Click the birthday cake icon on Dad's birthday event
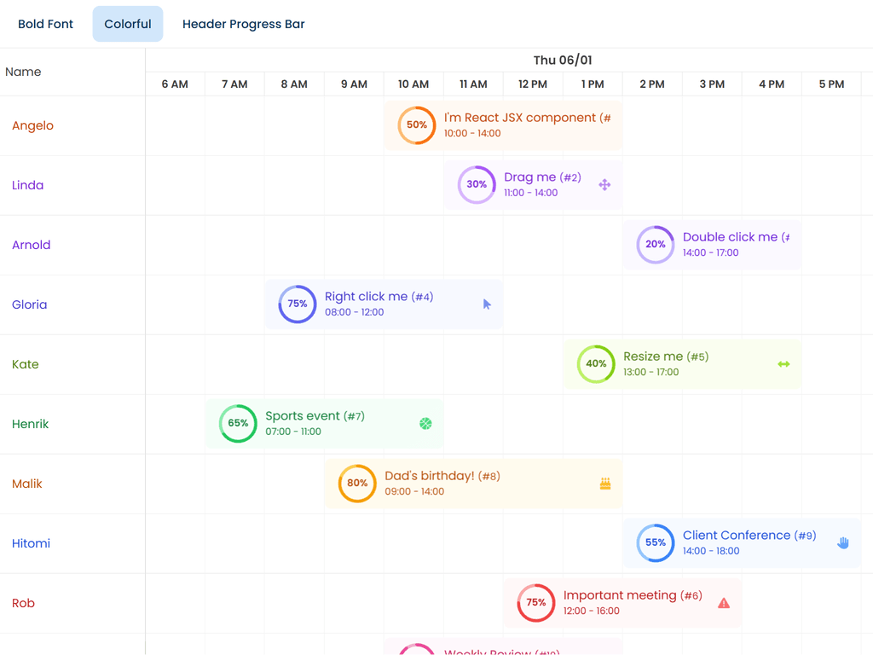 pyautogui.click(x=605, y=484)
